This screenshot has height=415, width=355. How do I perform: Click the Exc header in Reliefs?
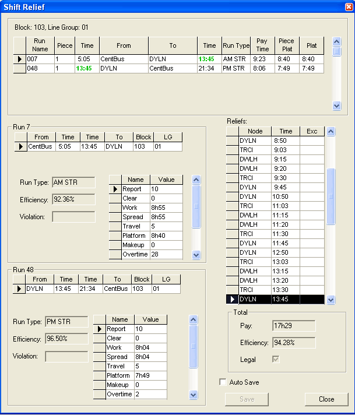click(x=312, y=131)
